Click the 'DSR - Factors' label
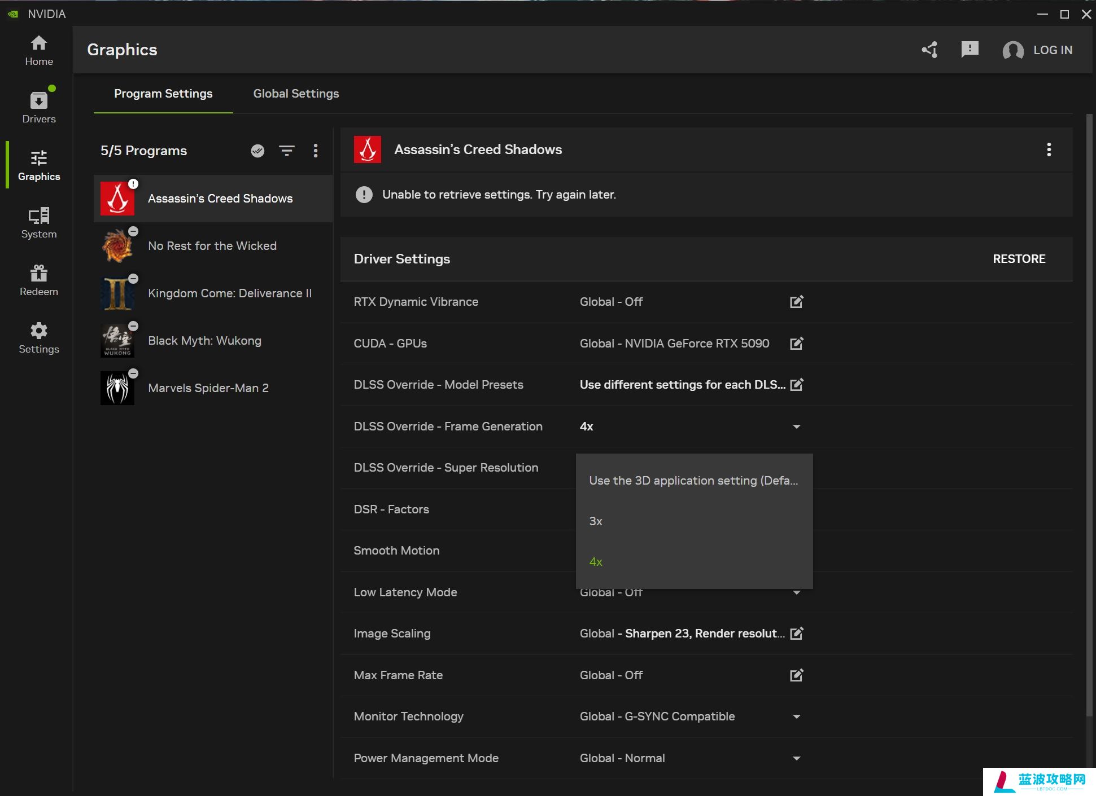The height and width of the screenshot is (796, 1096). 391,509
